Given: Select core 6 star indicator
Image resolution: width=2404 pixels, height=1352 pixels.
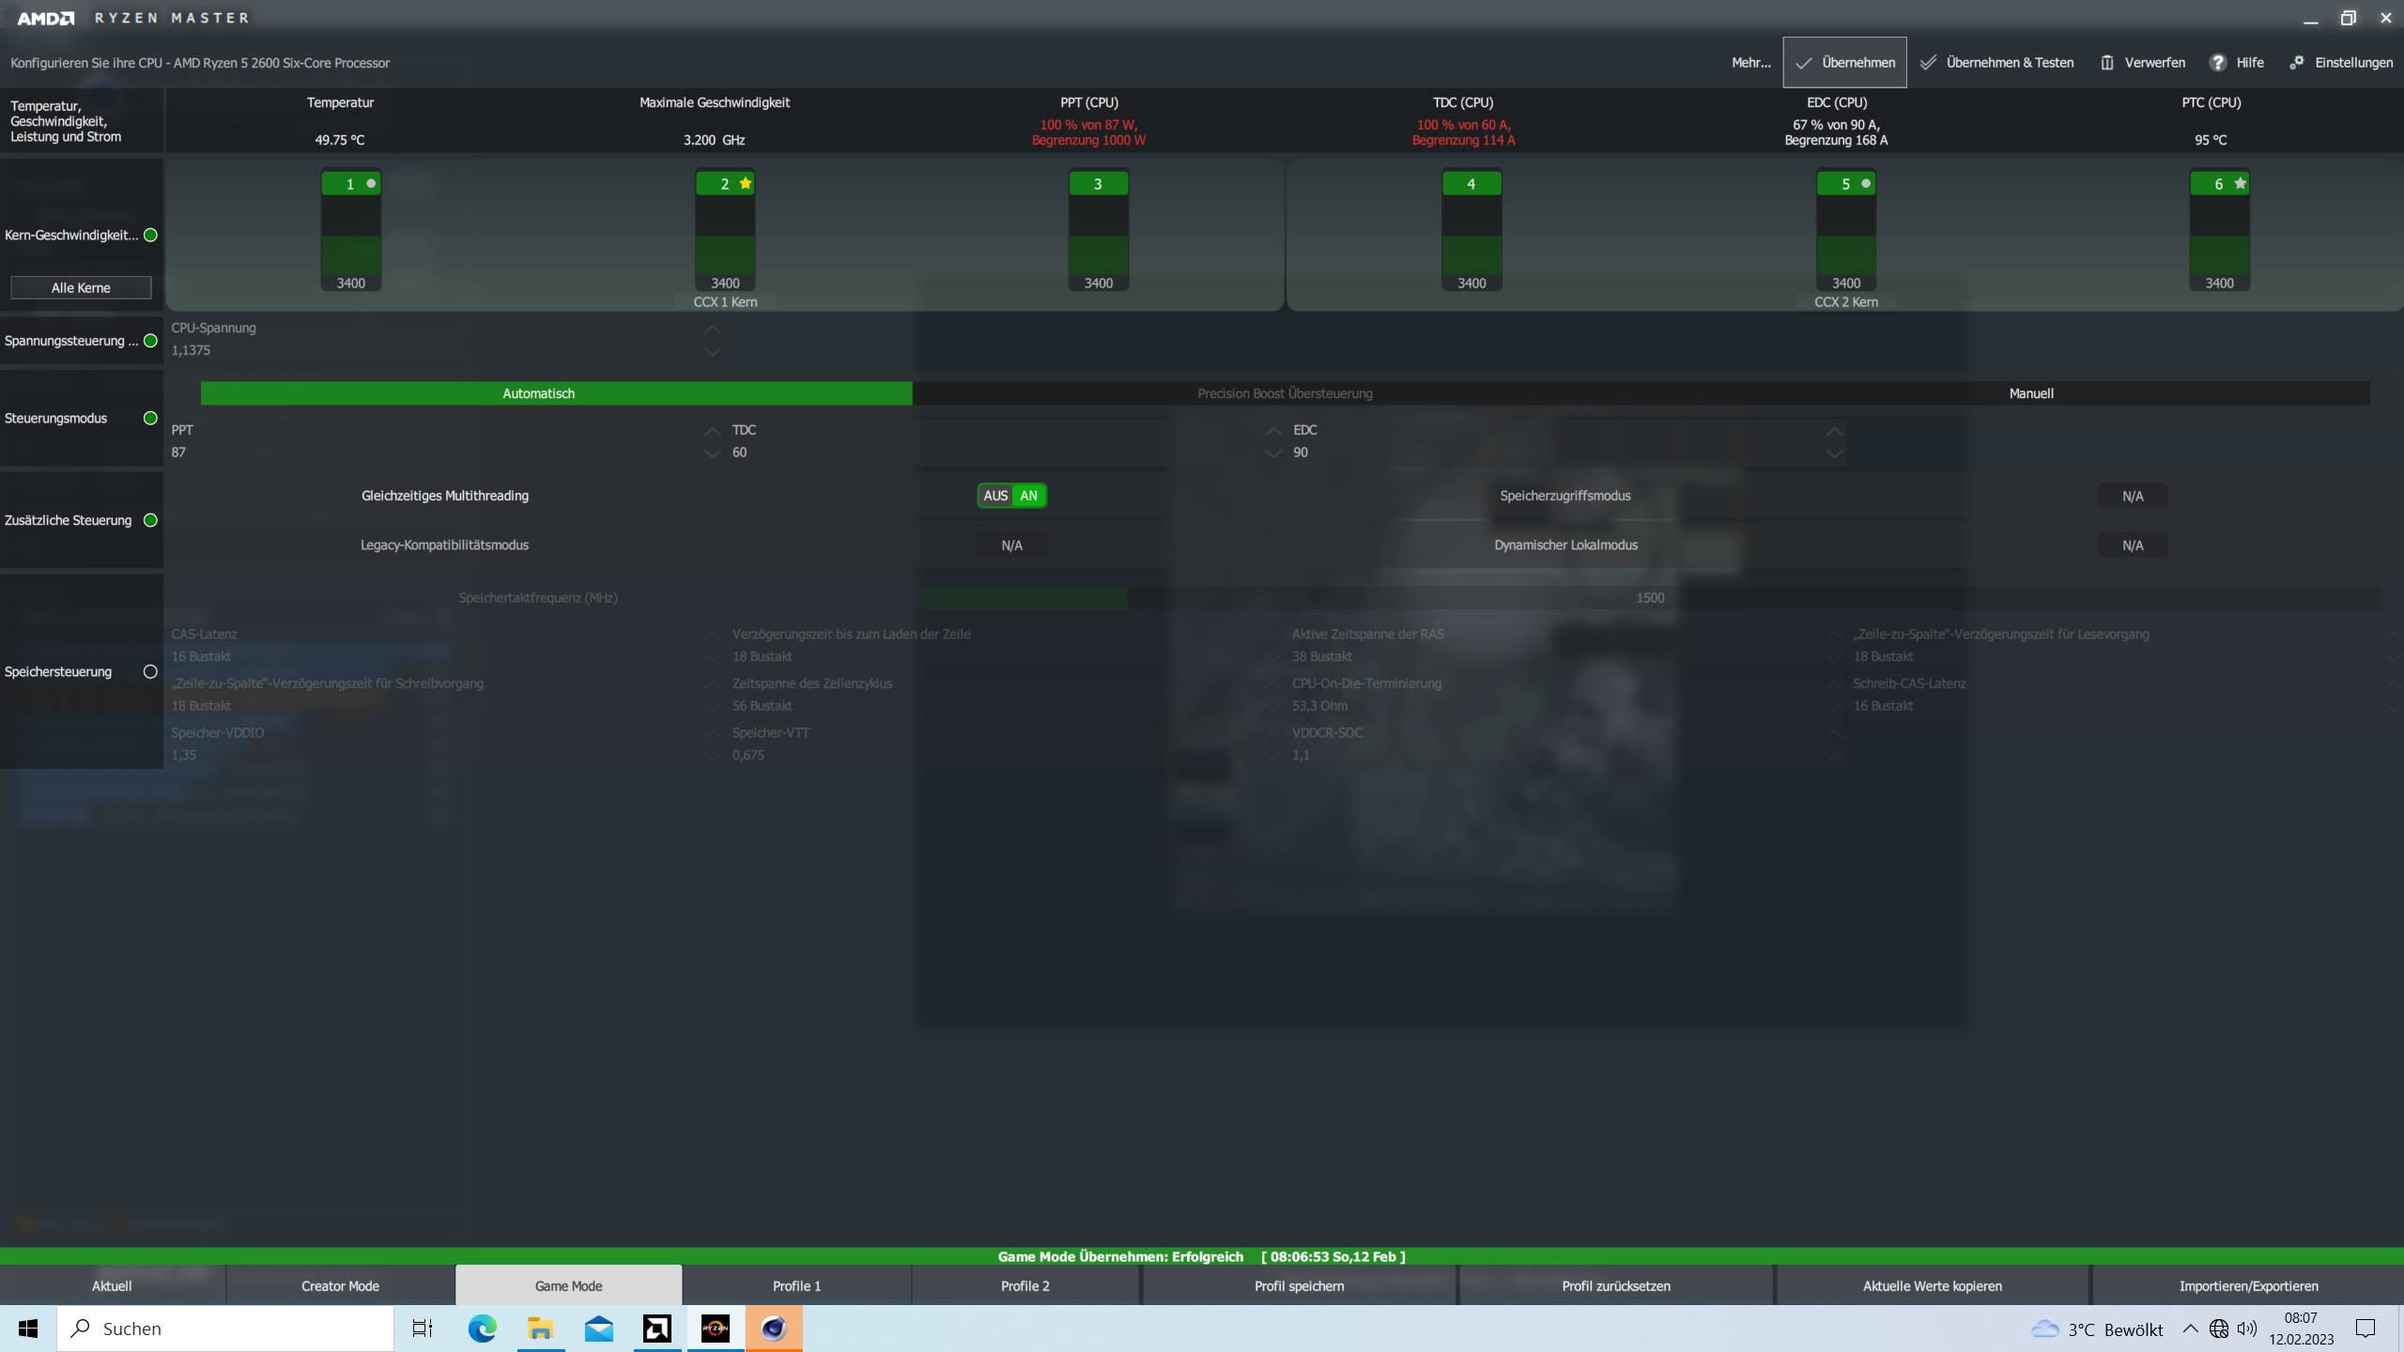Looking at the screenshot, I should tap(2241, 183).
